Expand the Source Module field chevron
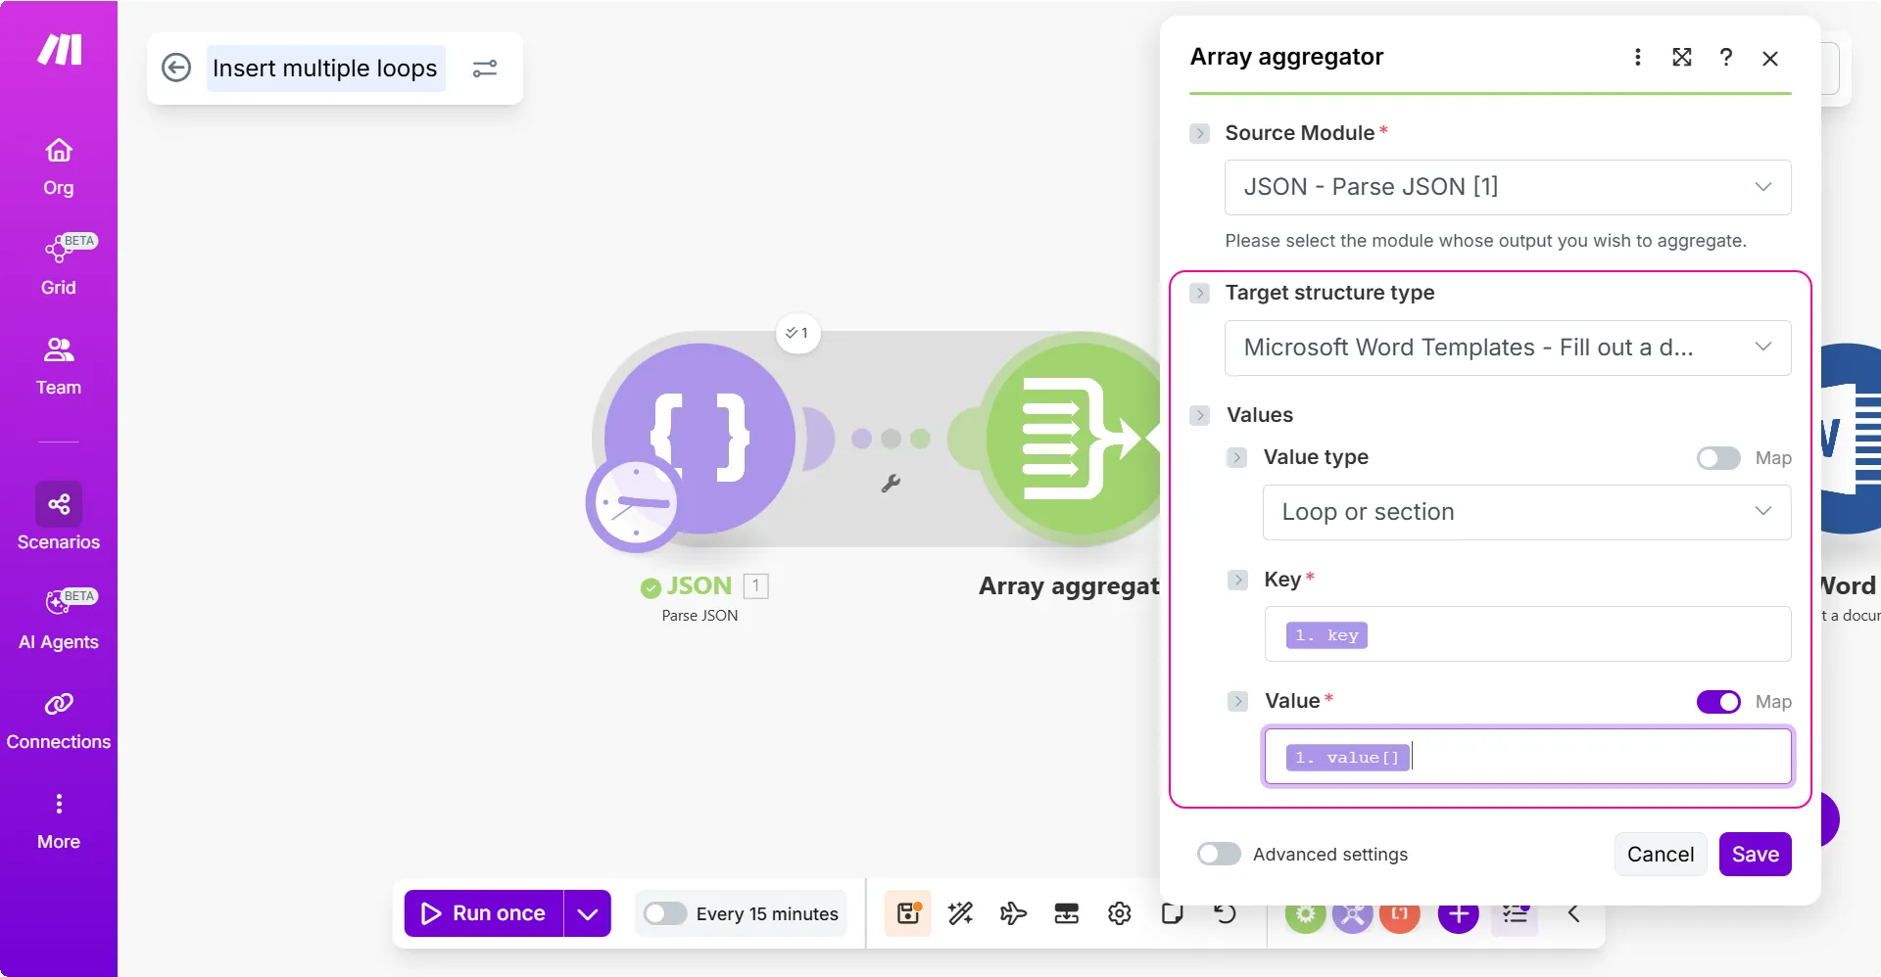The image size is (1881, 977). (x=1200, y=133)
